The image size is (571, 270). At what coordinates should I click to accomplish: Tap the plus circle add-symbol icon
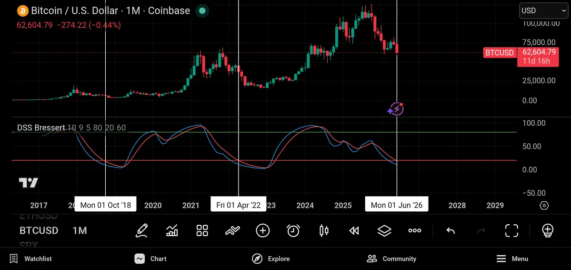[x=263, y=230]
